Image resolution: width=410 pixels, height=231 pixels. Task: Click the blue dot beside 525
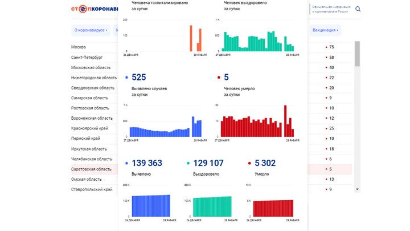coord(126,77)
